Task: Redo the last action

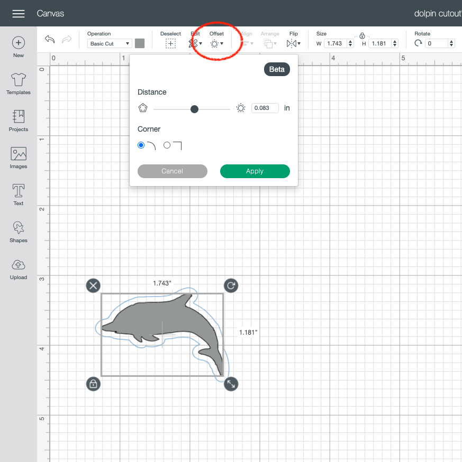Action: tap(67, 39)
